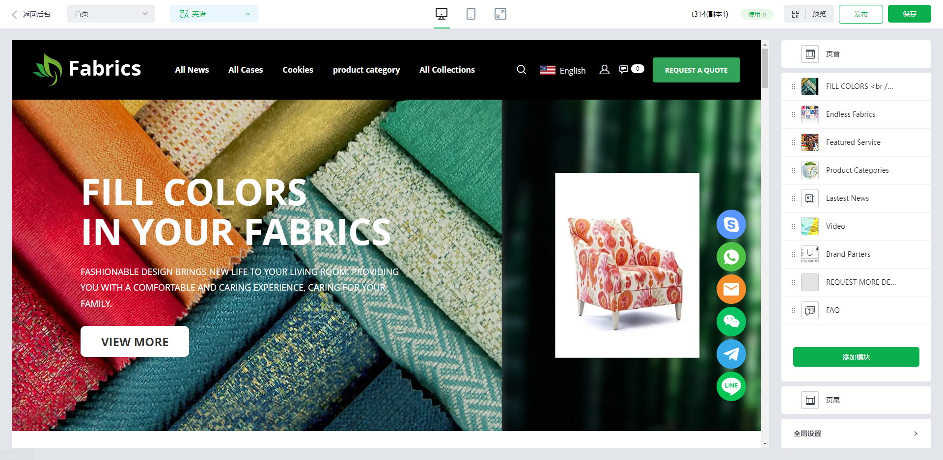
Task: Click the fullscreen expand icon
Action: click(x=500, y=14)
